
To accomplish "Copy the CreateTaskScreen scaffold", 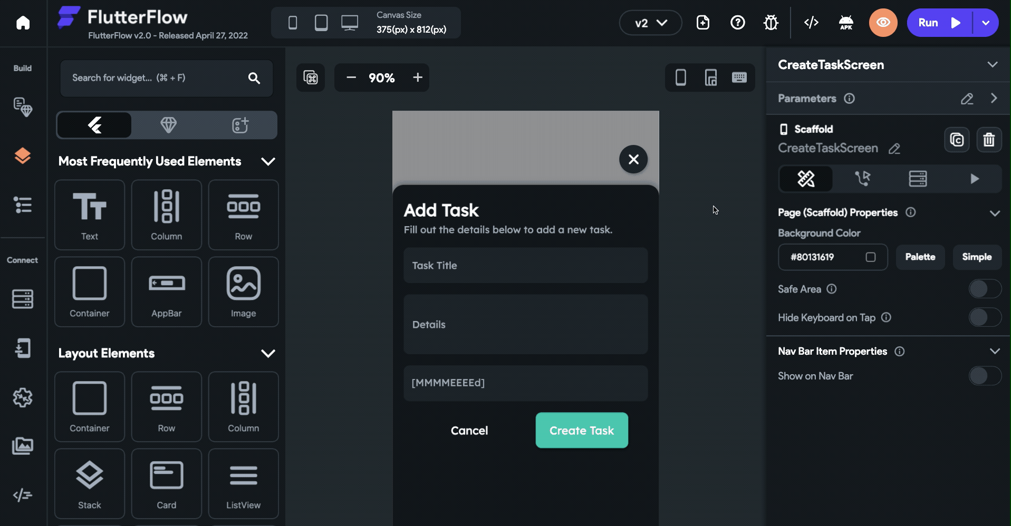I will (957, 140).
